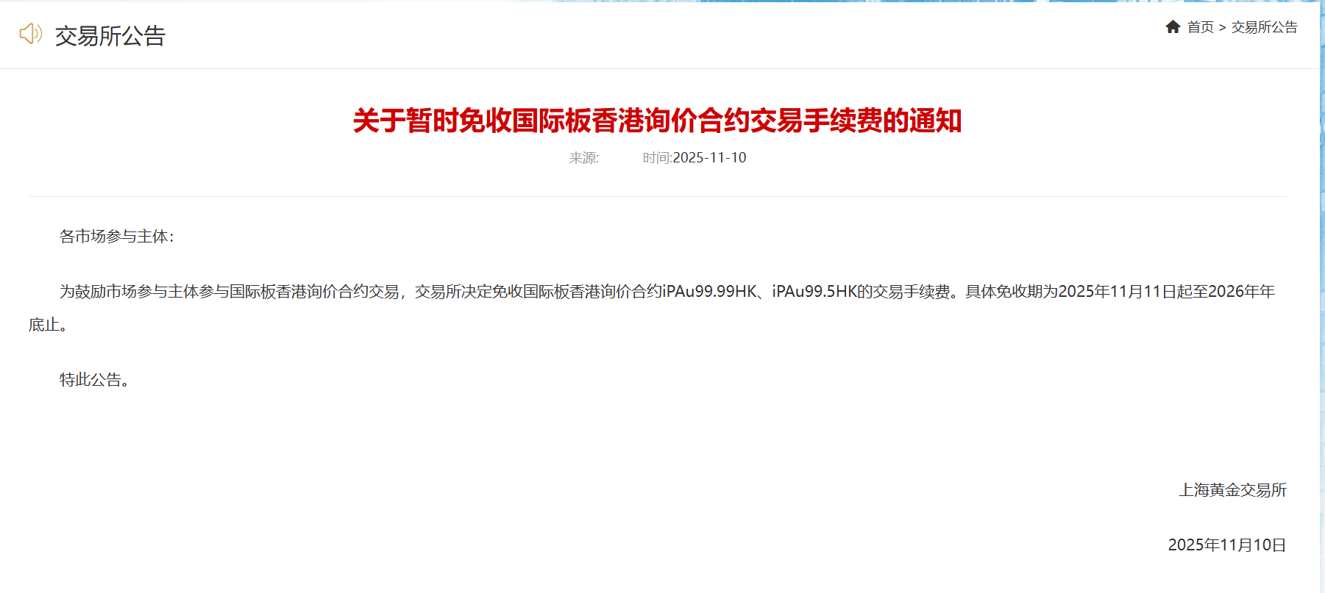Click the 底止。 text on second line
The height and width of the screenshot is (593, 1325).
pyautogui.click(x=49, y=325)
